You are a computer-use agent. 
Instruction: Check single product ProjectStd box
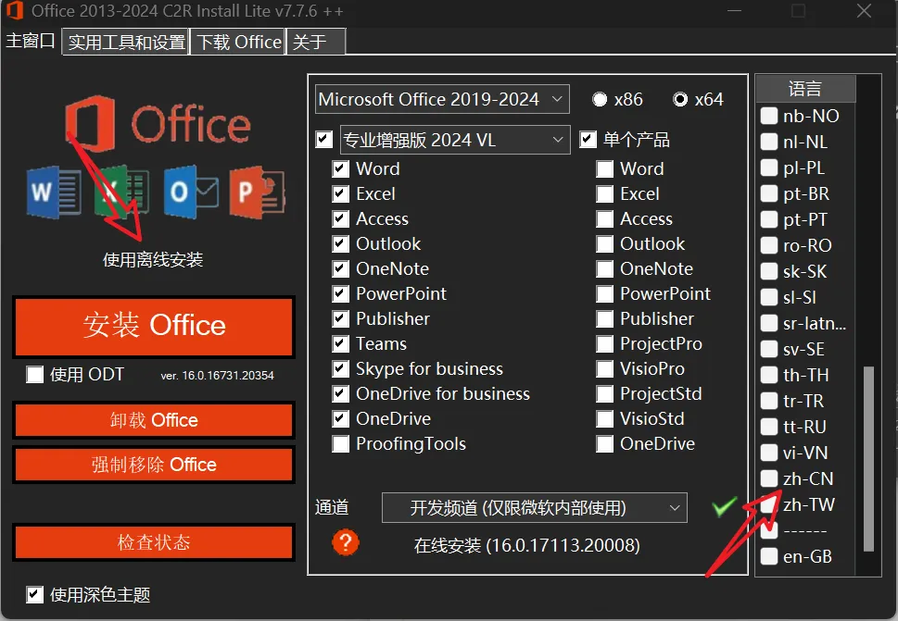coord(605,393)
